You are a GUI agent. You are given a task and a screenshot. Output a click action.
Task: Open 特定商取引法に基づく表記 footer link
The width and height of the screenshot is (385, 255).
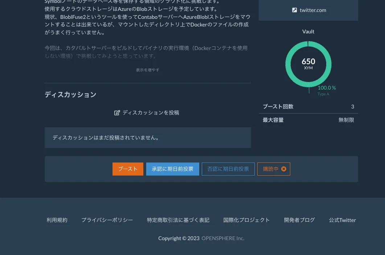pyautogui.click(x=178, y=220)
